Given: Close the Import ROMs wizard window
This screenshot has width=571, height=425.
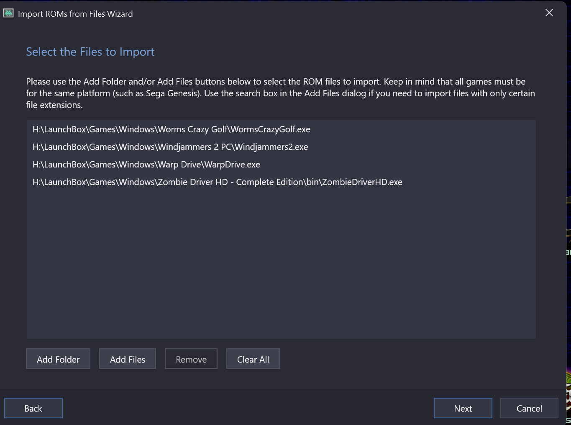Looking at the screenshot, I should point(549,13).
